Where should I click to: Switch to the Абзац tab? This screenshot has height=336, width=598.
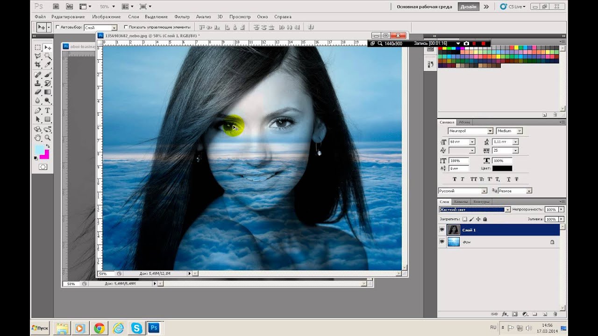point(465,122)
